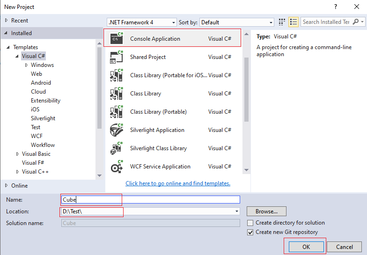This screenshot has height=255, width=367.
Task: Click the Class Library (Portable for iOS) icon
Action: 117,75
